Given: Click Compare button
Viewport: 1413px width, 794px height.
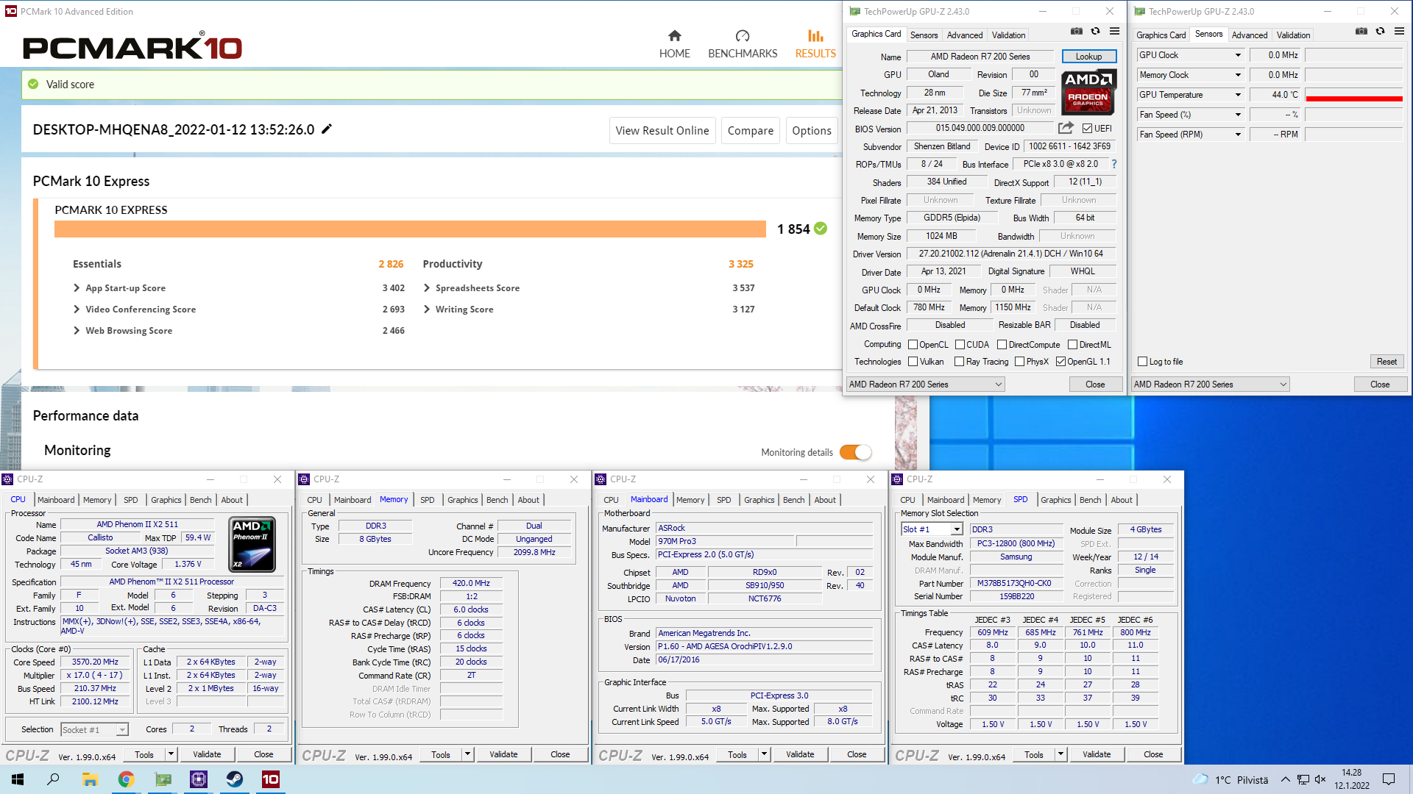Looking at the screenshot, I should (x=750, y=131).
